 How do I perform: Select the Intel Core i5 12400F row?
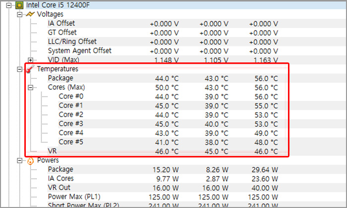click(186, 5)
